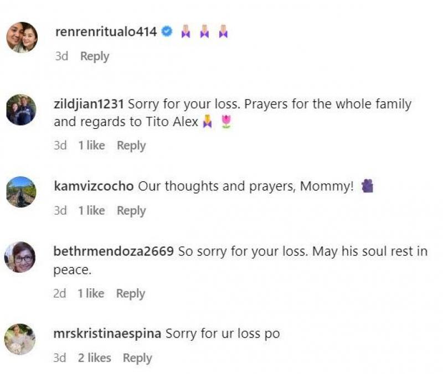Click renrenritualo414's profile picture

pos(22,37)
